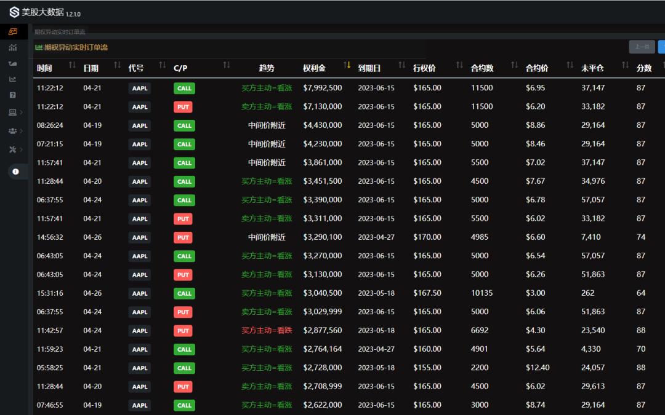Click the AAPL tag in the 14:56:32 row
This screenshot has width=665, height=415.
point(140,237)
